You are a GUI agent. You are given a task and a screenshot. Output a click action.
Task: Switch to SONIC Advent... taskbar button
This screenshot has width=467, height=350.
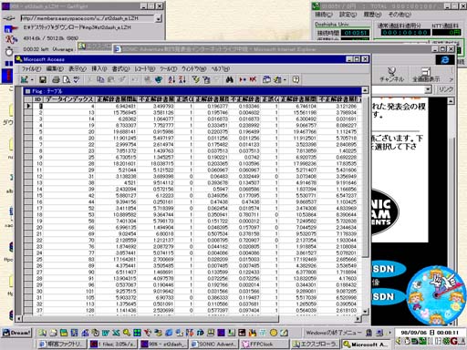click(x=214, y=345)
